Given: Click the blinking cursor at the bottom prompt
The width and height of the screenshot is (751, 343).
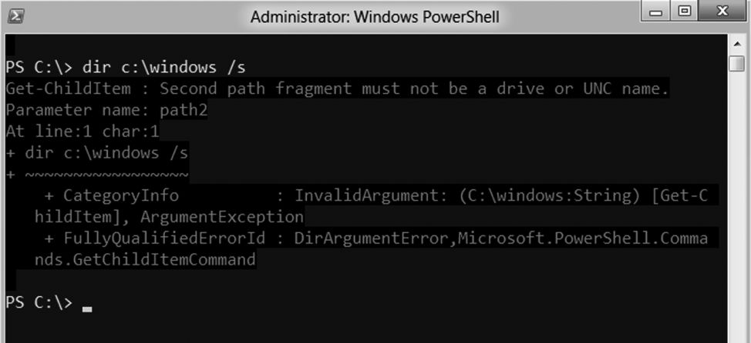Looking at the screenshot, I should point(87,309).
